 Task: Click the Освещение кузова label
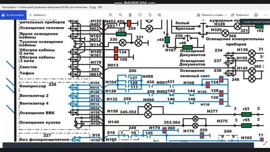[x=40, y=122]
